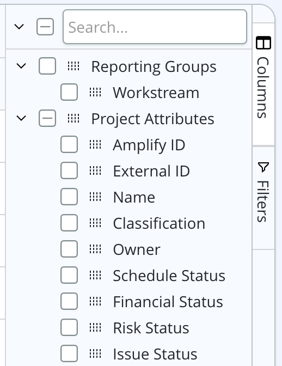The image size is (282, 366).
Task: Collapse all groups using the top chevron
Action: tap(19, 27)
